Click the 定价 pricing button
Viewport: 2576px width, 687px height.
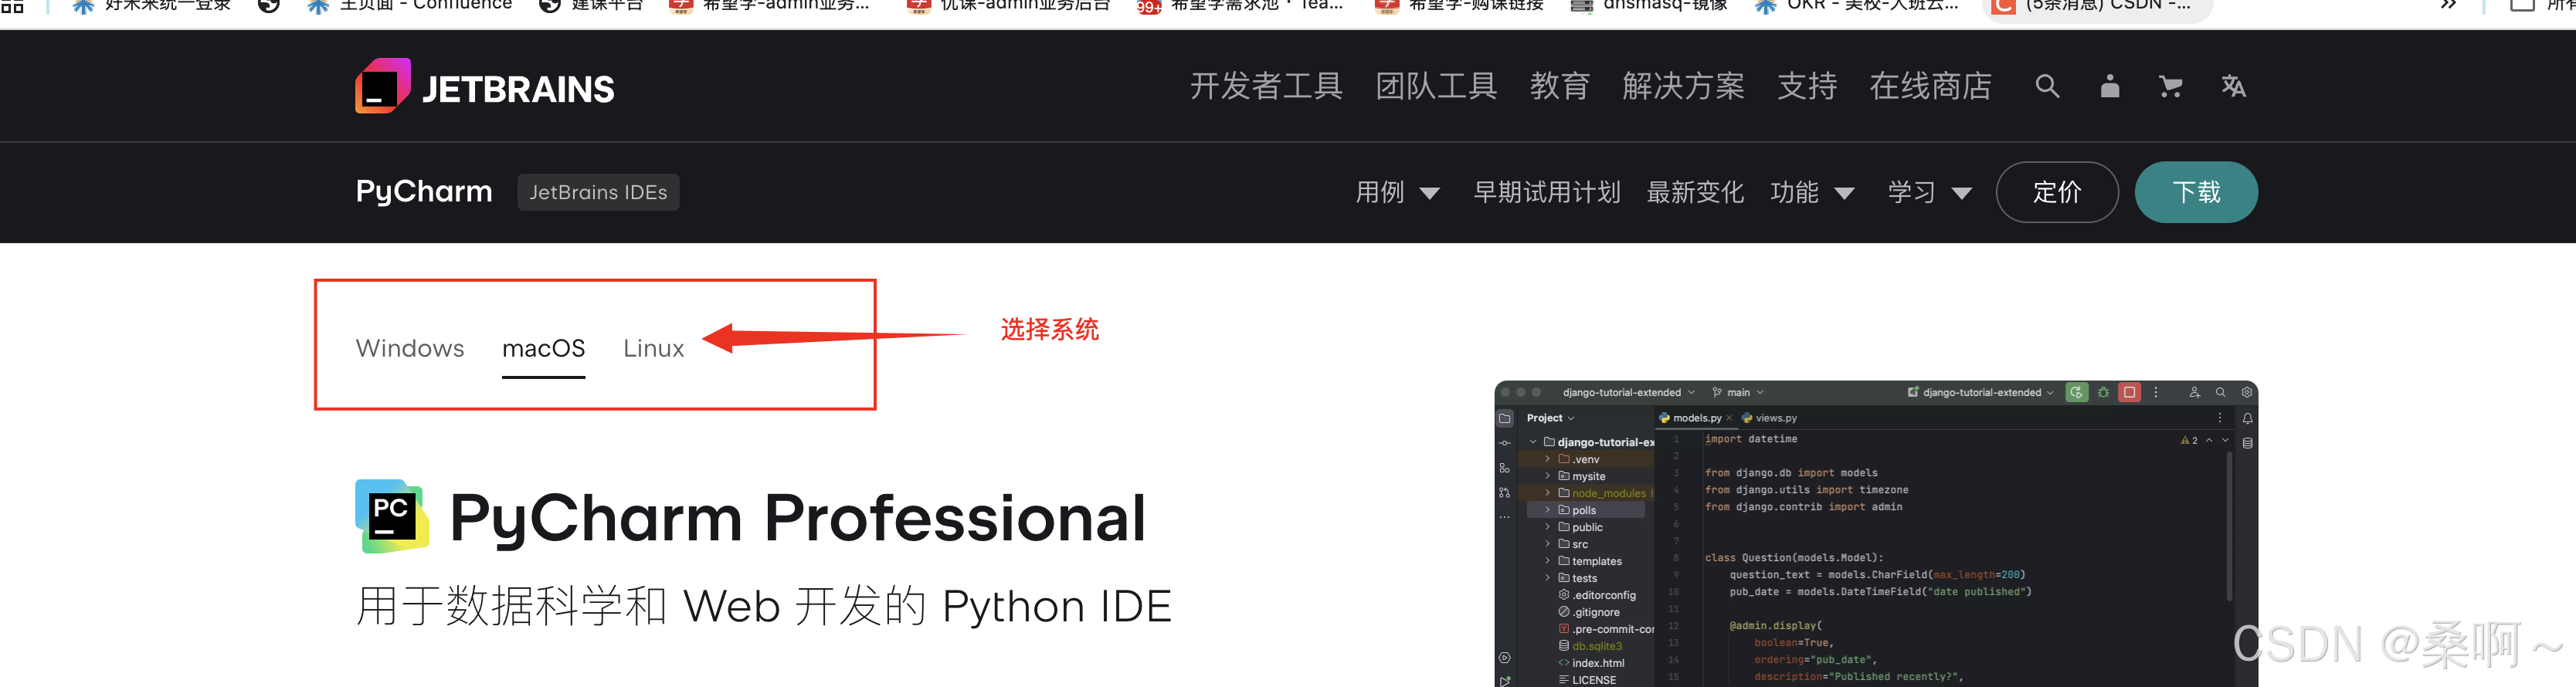(2057, 192)
